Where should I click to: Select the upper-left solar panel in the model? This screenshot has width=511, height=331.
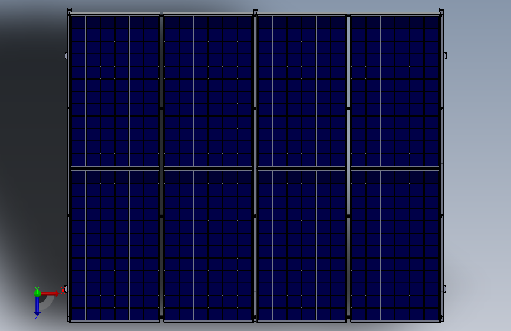(x=115, y=91)
